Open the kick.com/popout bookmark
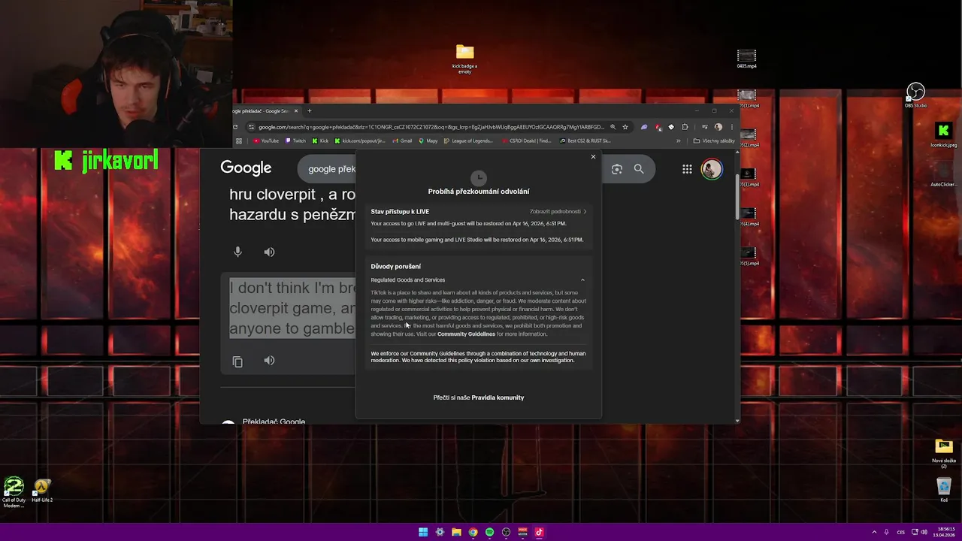The image size is (962, 541). point(360,141)
